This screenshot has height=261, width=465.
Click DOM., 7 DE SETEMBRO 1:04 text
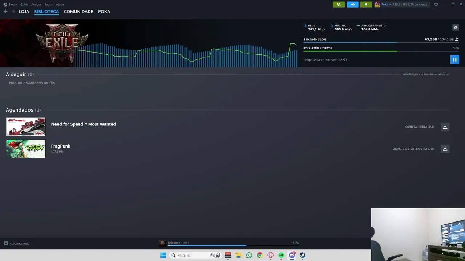[x=414, y=149]
